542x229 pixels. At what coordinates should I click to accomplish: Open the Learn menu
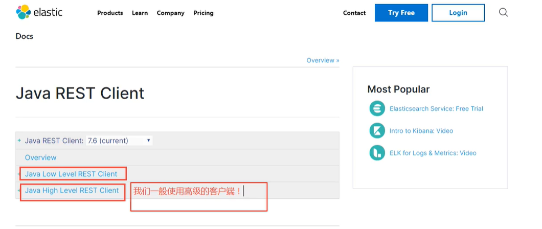[x=140, y=13]
